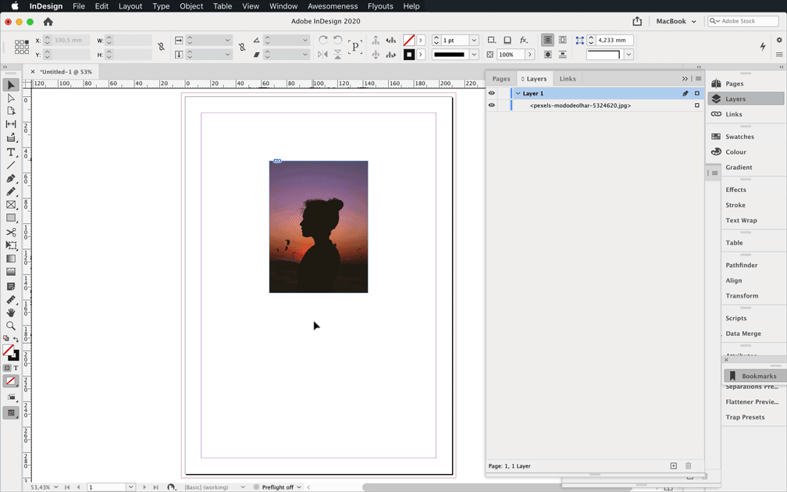
Task: Expand panel group double-arrow in Layers panel
Action: [685, 79]
